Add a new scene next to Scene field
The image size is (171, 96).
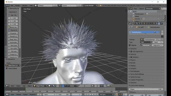click(x=78, y=5)
